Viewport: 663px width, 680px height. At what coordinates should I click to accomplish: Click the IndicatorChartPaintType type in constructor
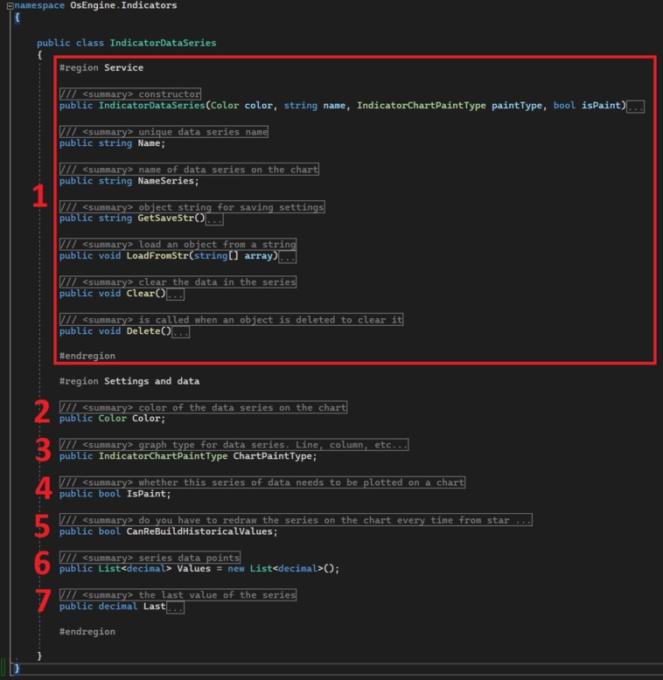(x=422, y=106)
